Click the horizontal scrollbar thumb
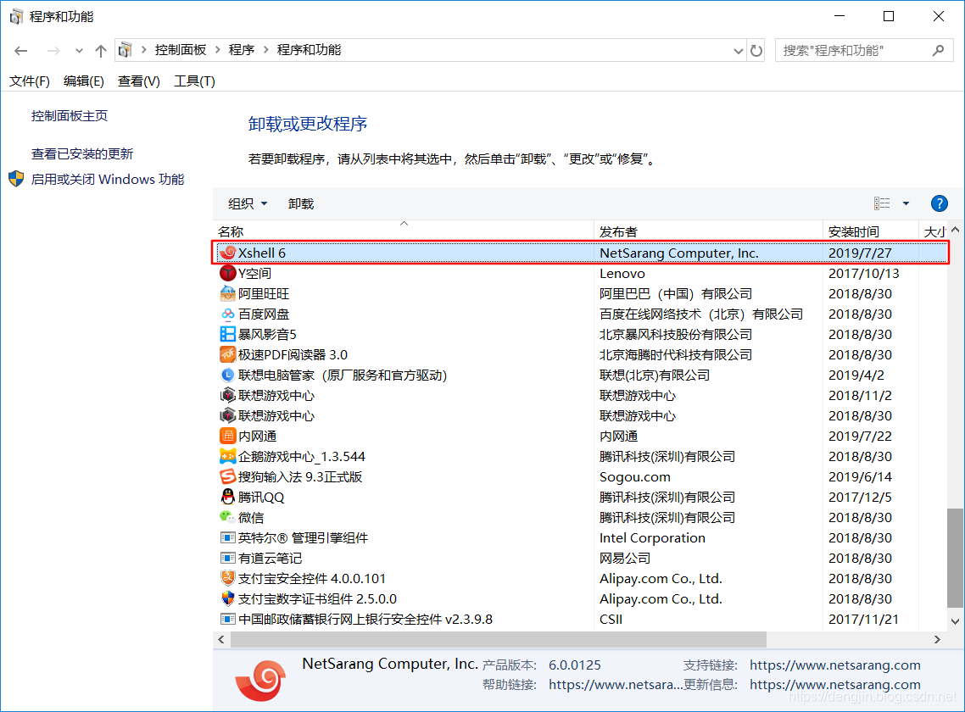The height and width of the screenshot is (712, 965). 499,639
